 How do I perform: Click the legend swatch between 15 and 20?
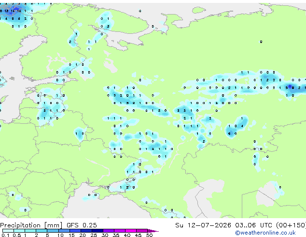point(75,231)
